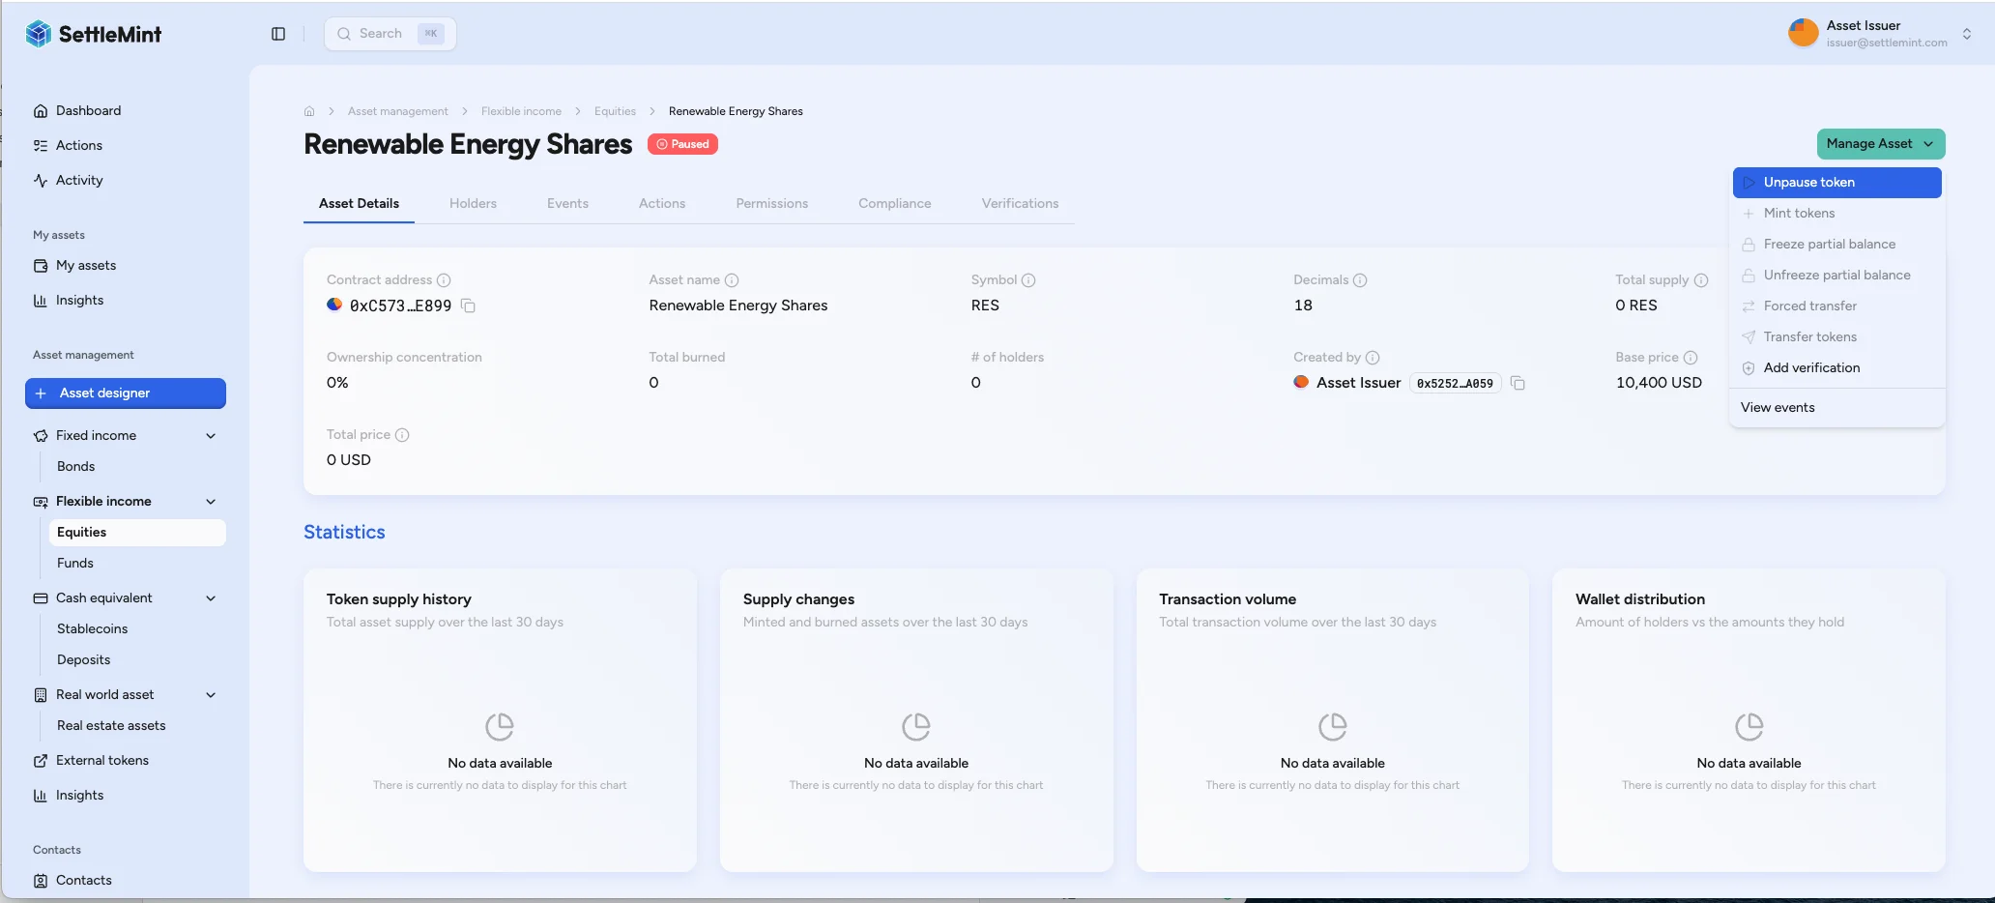Copy the contract address

tap(468, 306)
